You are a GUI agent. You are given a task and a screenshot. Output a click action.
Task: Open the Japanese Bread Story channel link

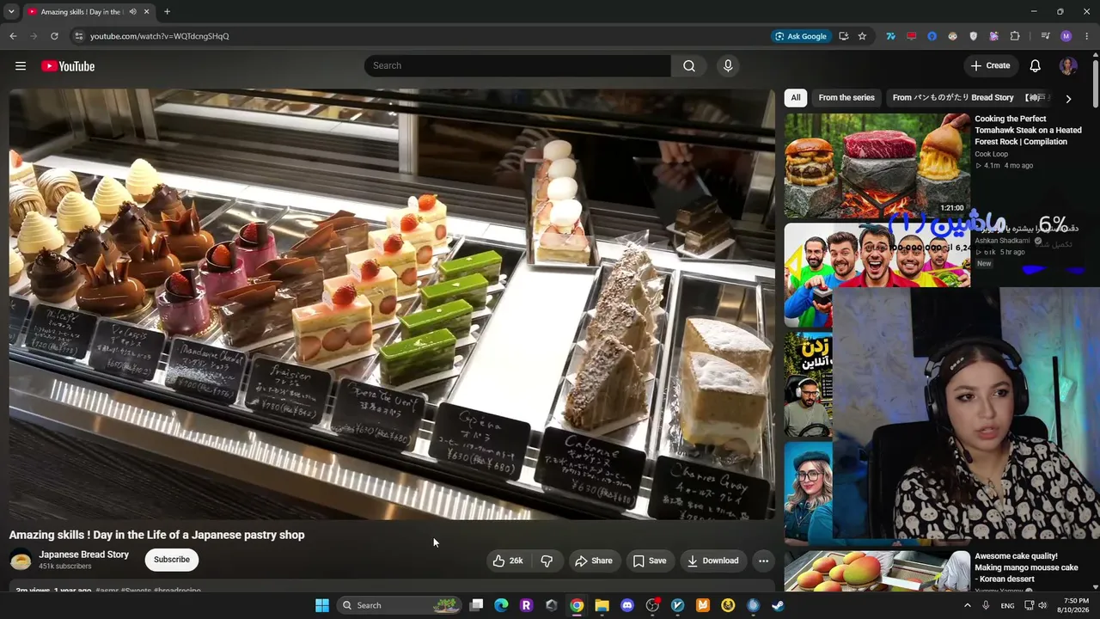[83, 555]
